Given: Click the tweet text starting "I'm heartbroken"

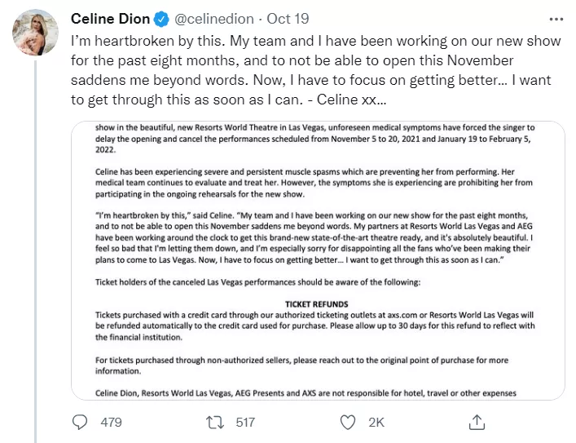Looking at the screenshot, I should [310, 69].
